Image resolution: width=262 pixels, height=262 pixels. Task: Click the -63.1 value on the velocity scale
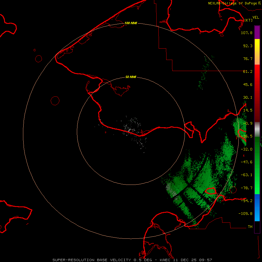coord(247,175)
